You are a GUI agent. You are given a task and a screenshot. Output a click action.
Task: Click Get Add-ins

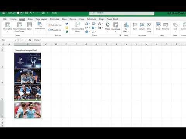[x=55, y=25]
